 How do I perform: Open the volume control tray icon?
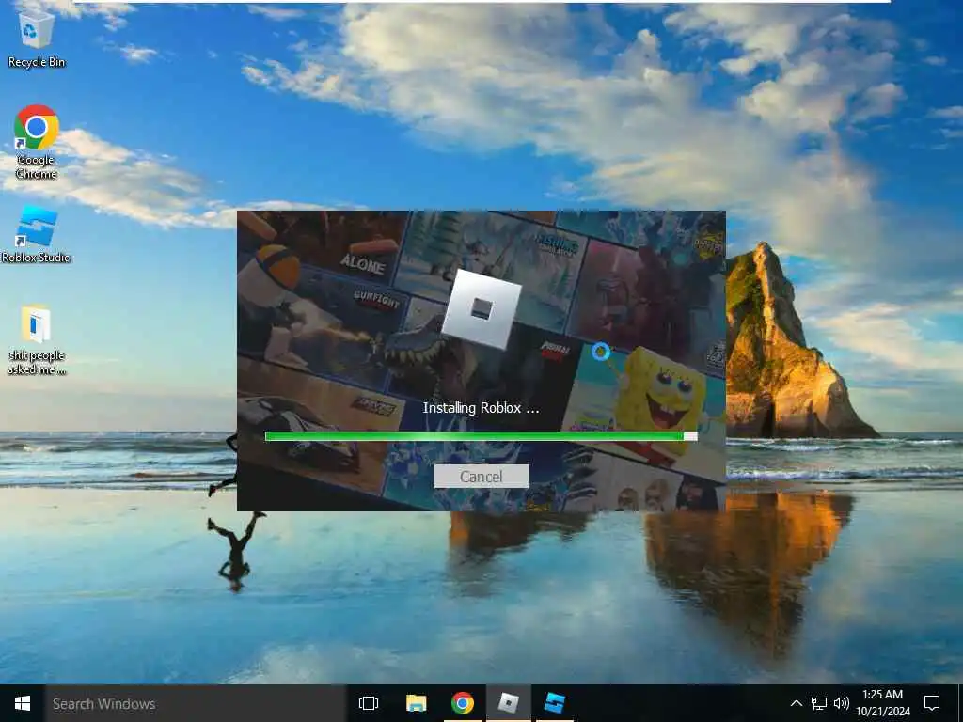tap(842, 703)
